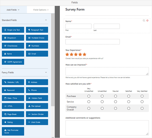Viewport: 152px width, 138px height.
Task: Add a Dropdown field to form
Action: 13,38
